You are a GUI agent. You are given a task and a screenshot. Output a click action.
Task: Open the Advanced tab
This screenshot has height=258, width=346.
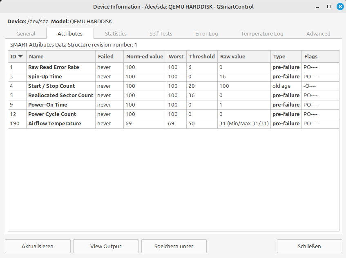pos(318,33)
